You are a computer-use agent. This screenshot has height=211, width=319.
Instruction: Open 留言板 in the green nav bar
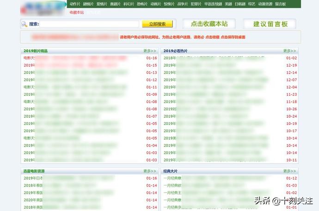pyautogui.click(x=280, y=4)
